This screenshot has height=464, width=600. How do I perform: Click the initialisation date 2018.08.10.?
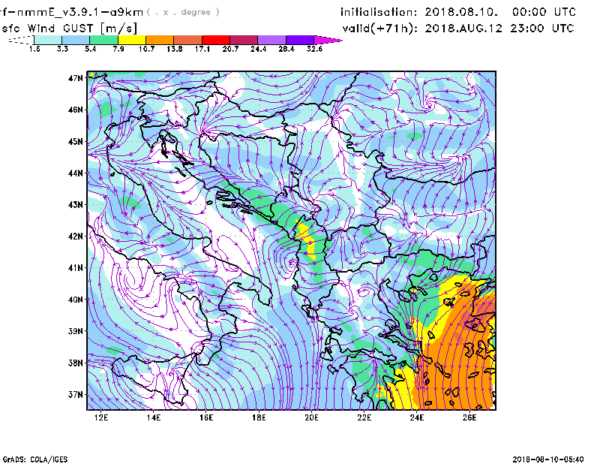461,12
